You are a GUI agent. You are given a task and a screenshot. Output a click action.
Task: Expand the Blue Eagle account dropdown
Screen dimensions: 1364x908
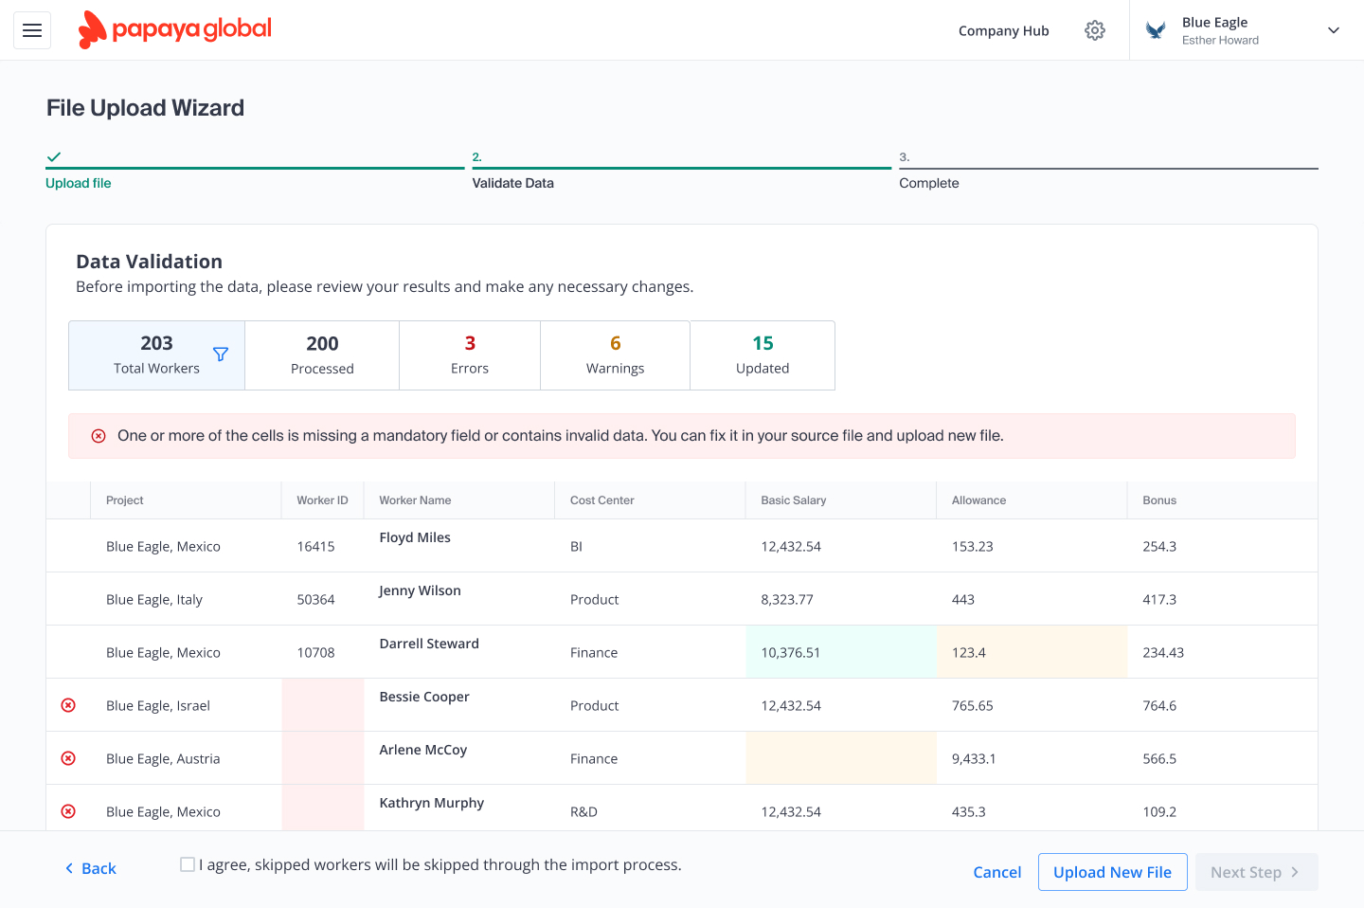(1333, 29)
